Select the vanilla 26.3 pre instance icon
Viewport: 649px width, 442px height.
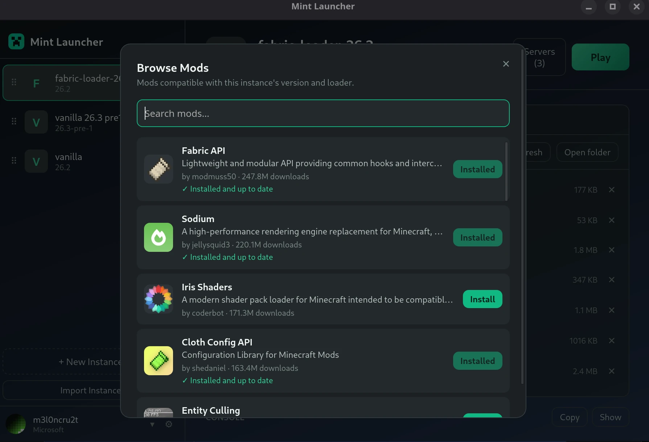(x=36, y=122)
